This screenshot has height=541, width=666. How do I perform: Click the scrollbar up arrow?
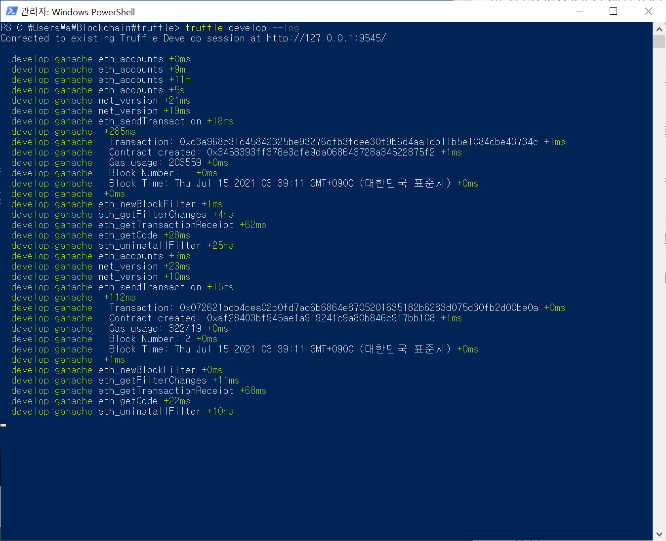point(659,29)
